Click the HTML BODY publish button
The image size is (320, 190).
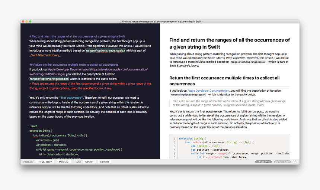coord(45,162)
